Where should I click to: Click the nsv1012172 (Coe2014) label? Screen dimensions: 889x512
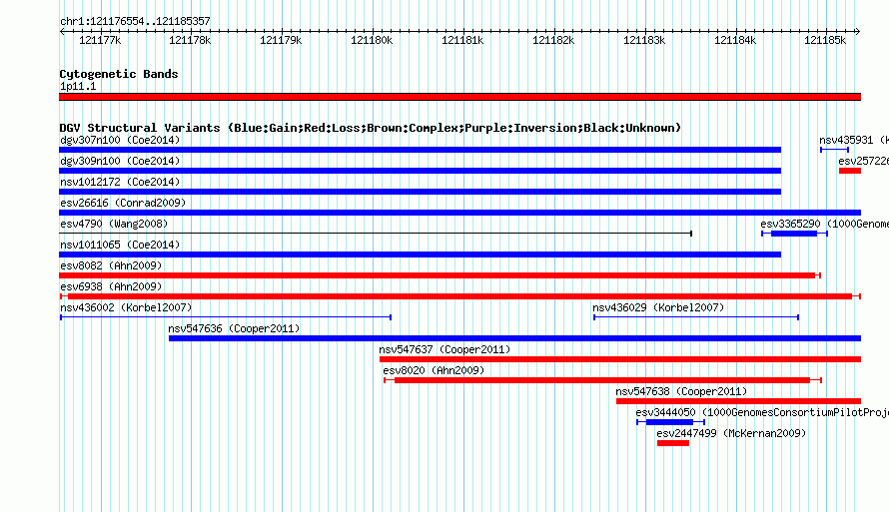click(x=120, y=182)
